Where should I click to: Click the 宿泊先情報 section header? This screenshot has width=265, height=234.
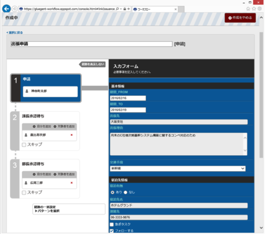(181, 180)
